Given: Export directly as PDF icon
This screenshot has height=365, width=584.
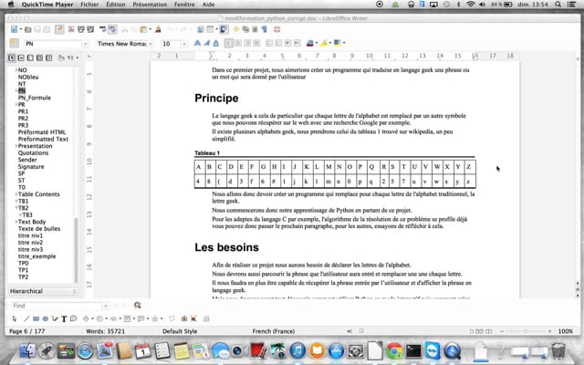Looking at the screenshot, I should 71,29.
